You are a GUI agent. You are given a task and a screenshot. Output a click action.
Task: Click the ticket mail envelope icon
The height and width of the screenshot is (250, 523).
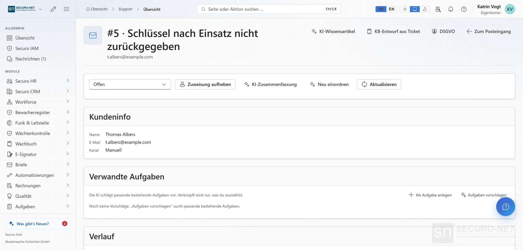(x=93, y=35)
